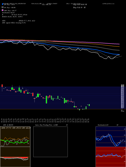Image resolution: width=126 pixels, height=167 pixels.
Task: Click the right end of the magenta 200 Day line
Action: pos(119,44)
